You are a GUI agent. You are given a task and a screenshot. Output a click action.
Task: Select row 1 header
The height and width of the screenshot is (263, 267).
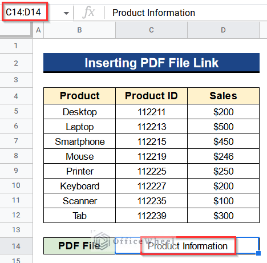coord(16,46)
